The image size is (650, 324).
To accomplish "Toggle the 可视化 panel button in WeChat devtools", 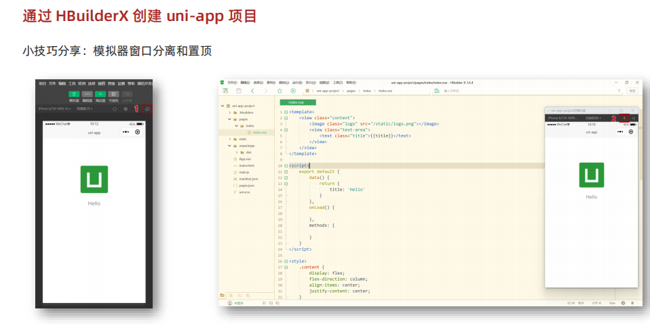I will [113, 94].
